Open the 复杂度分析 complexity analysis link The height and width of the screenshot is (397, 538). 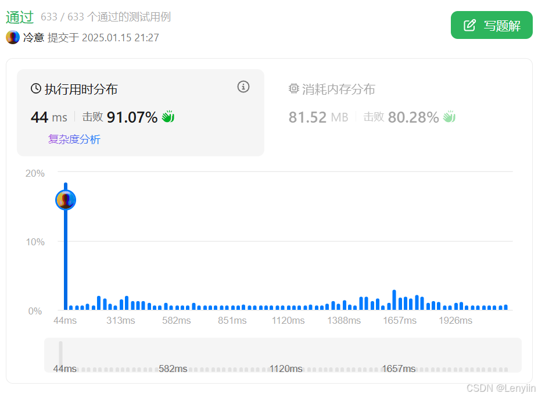pyautogui.click(x=74, y=140)
